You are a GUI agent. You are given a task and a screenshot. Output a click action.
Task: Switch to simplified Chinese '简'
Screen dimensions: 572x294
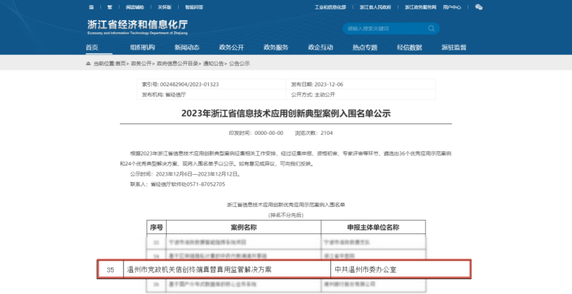[91, 7]
